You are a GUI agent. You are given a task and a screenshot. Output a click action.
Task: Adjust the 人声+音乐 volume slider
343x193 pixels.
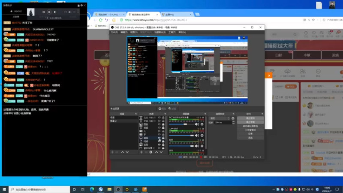181,136
